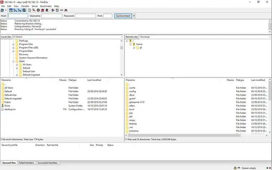Switch to Failed transfers tab

click(x=26, y=163)
